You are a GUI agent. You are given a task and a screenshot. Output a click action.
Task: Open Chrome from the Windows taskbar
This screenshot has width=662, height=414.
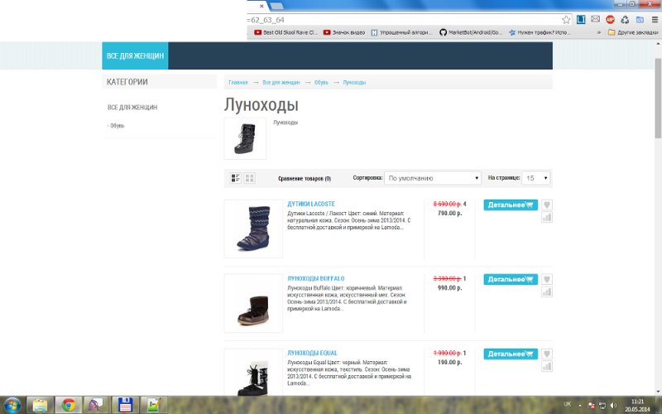coord(69,405)
